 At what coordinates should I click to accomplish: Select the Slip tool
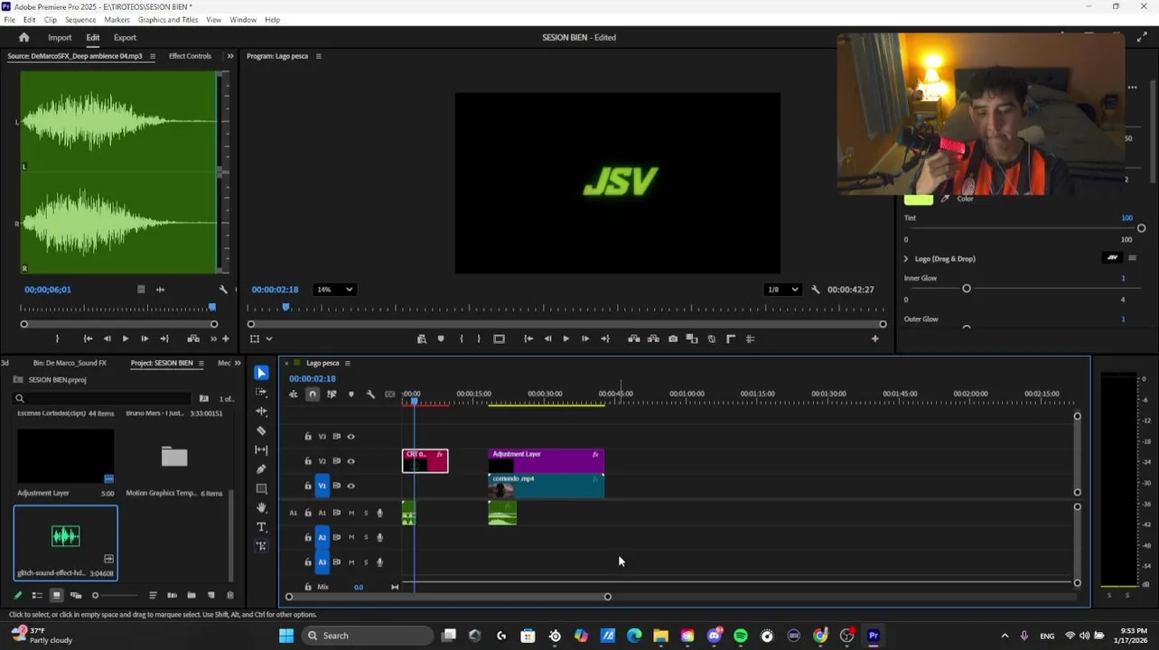[x=261, y=450]
